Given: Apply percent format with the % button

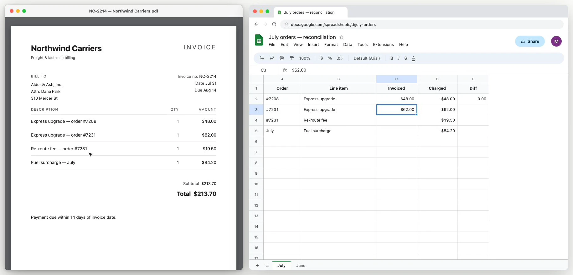Looking at the screenshot, I should 330,58.
